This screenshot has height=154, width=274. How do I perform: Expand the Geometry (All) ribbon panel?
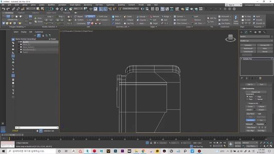point(122,27)
